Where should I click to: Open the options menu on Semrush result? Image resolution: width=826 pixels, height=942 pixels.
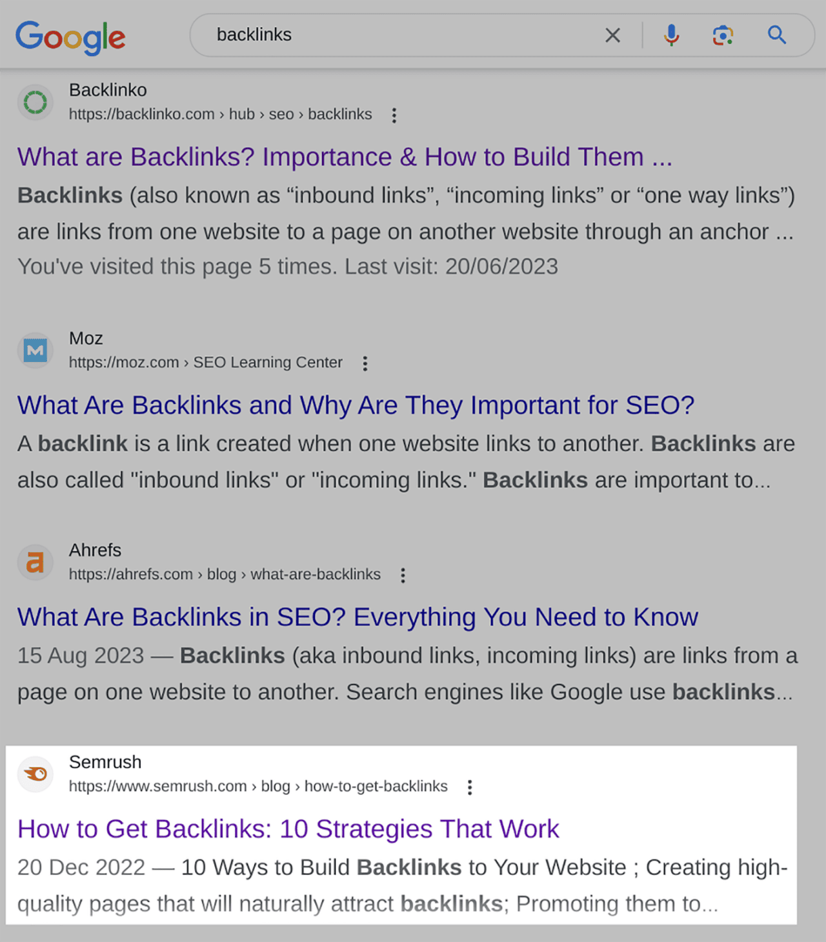coord(470,787)
